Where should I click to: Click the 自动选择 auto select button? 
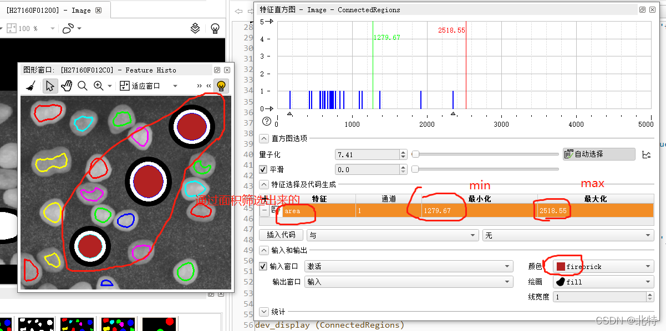(599, 154)
